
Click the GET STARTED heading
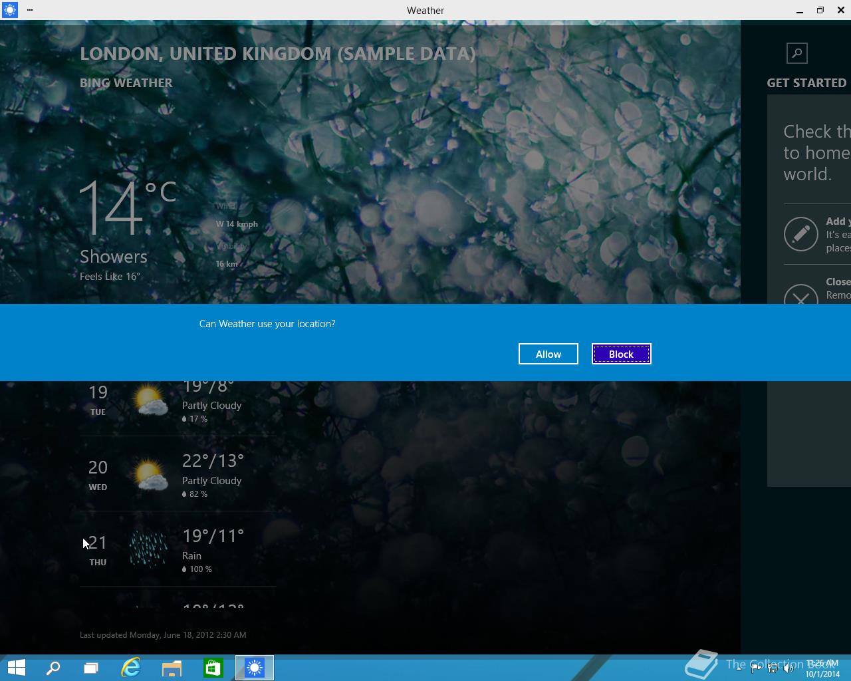point(806,83)
